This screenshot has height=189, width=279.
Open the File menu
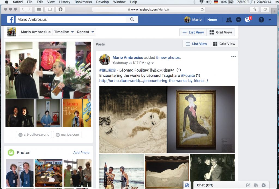pos(29,2)
